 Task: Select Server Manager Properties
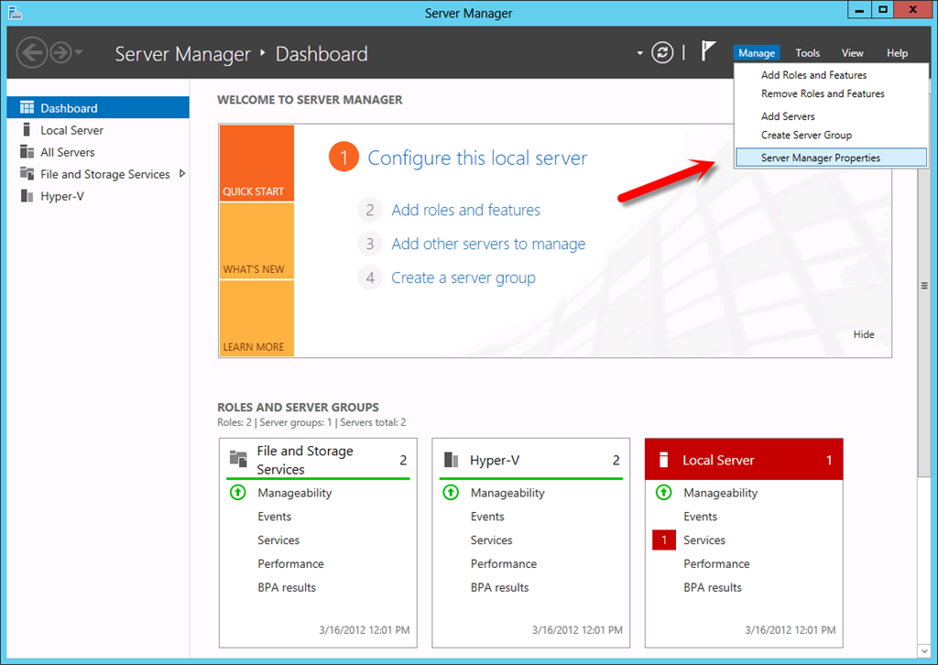[x=832, y=158]
